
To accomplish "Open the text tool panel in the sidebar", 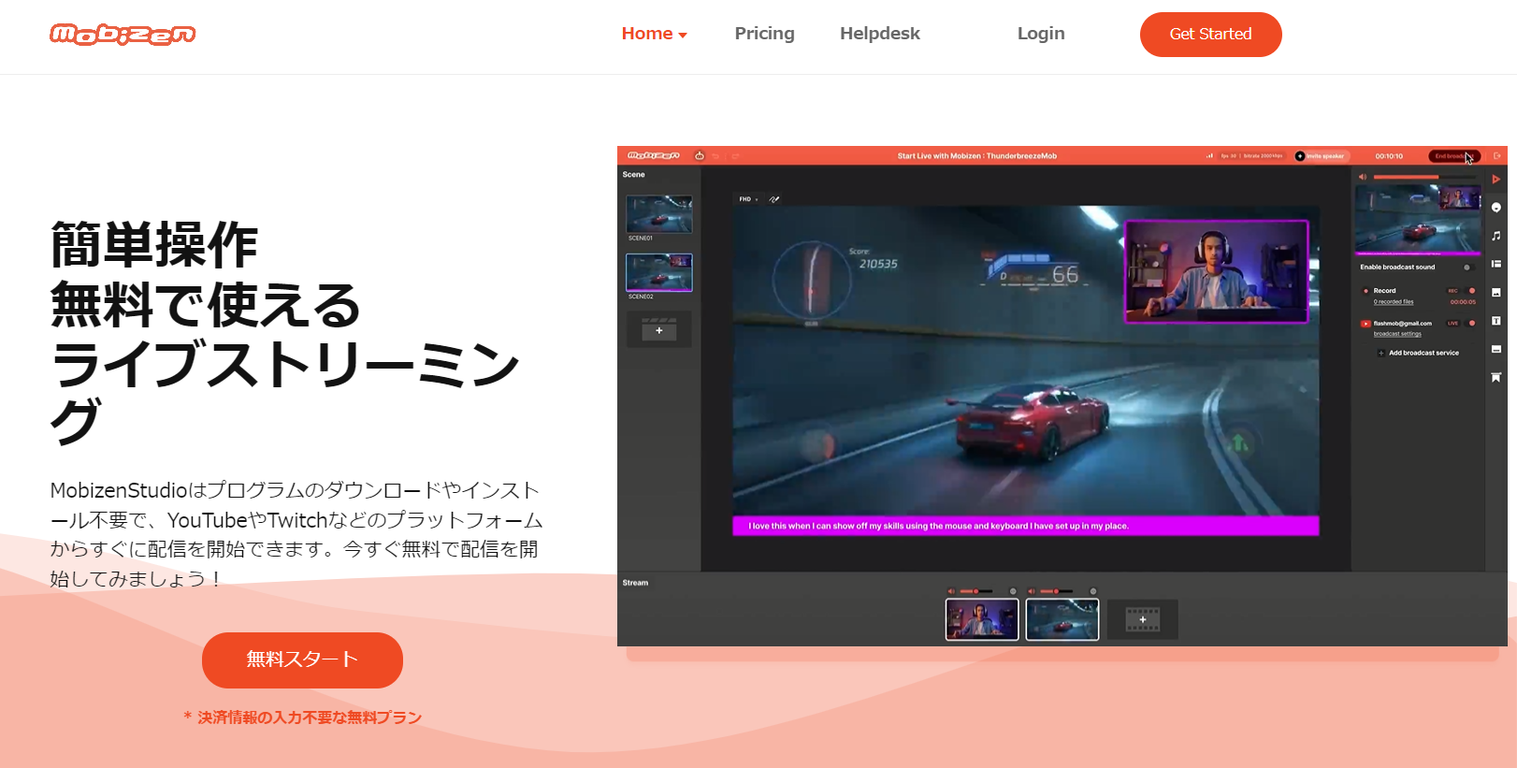I will coord(1496,321).
